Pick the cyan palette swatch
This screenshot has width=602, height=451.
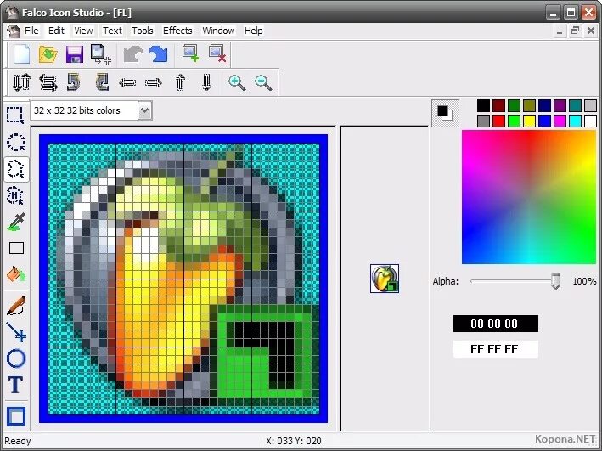tap(575, 121)
